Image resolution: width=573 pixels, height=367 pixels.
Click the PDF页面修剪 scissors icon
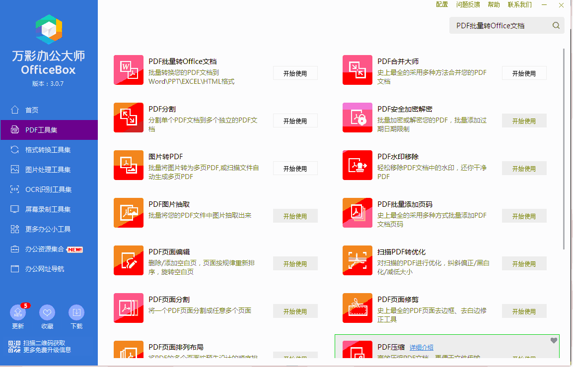click(357, 308)
